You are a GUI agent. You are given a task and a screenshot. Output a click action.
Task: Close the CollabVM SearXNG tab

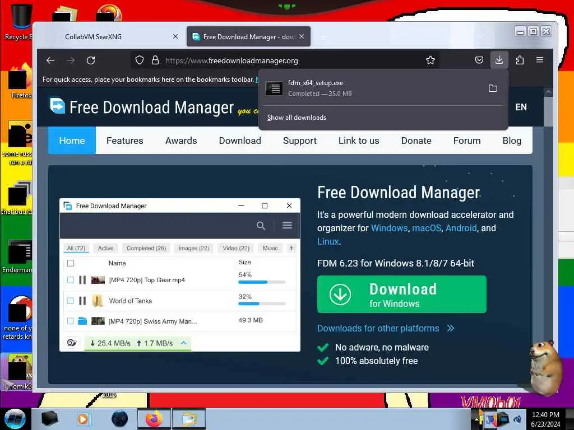pyautogui.click(x=175, y=36)
